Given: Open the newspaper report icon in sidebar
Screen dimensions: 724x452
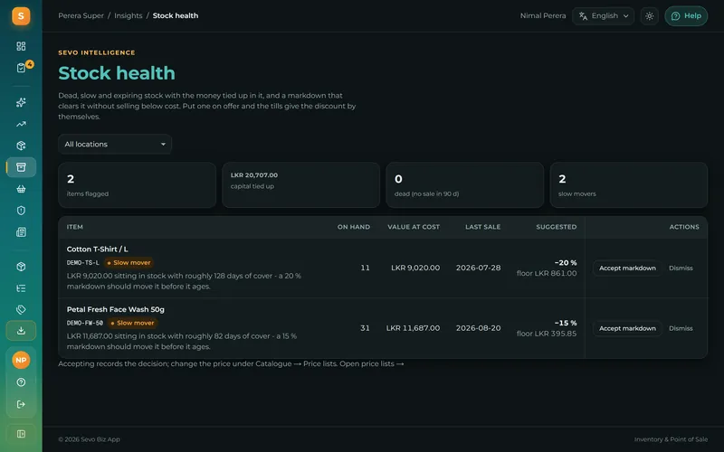Looking at the screenshot, I should point(21,232).
